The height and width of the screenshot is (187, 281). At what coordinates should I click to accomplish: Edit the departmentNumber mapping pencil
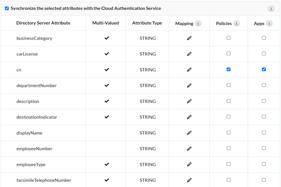point(189,86)
